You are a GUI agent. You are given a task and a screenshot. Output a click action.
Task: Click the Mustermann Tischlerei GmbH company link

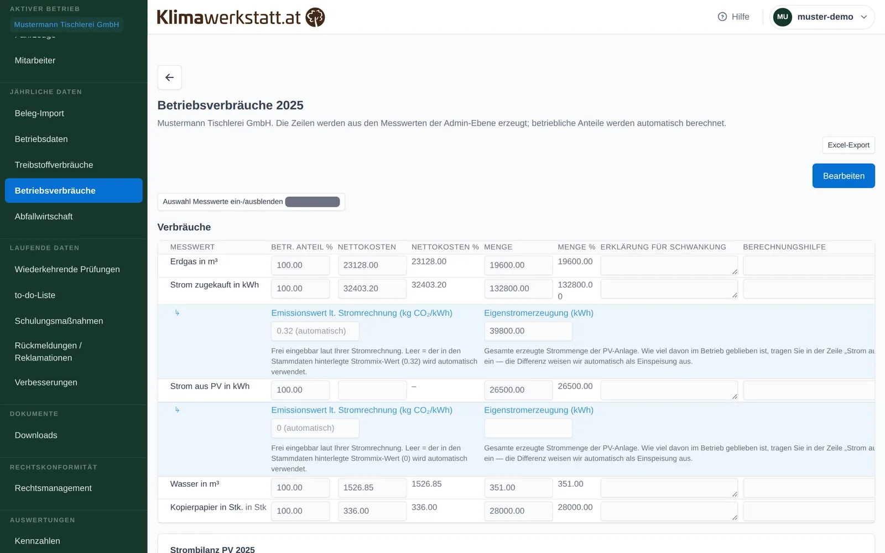[x=66, y=24]
